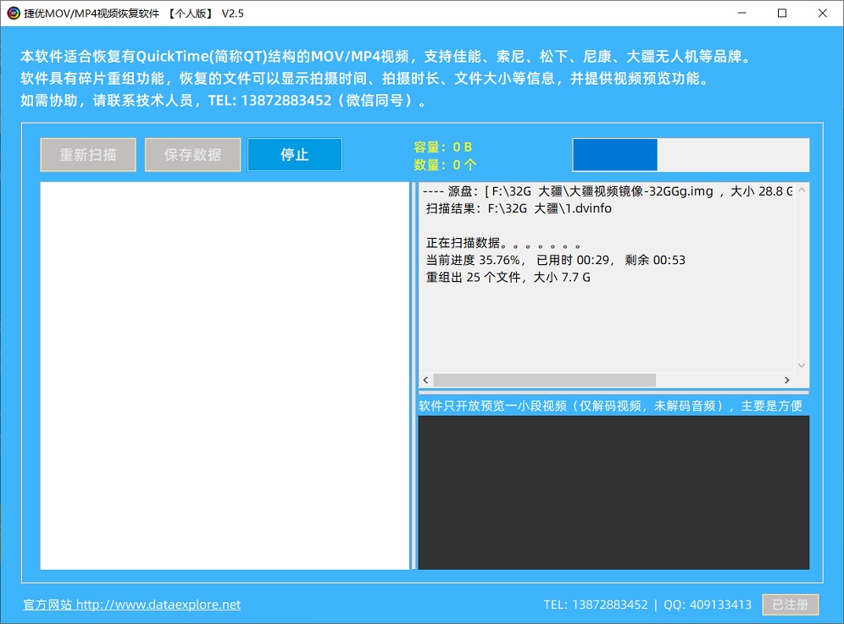844x624 pixels.
Task: Click the 正在扫描数据 status line
Action: tap(503, 243)
